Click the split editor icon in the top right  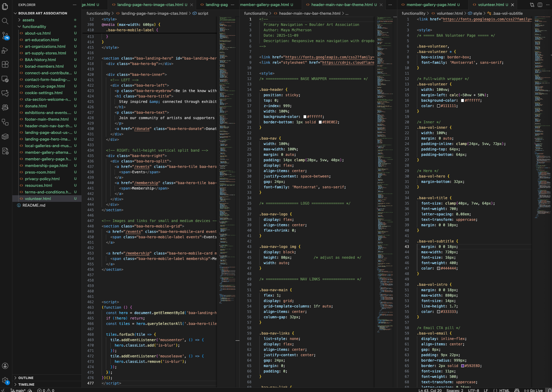(x=540, y=5)
